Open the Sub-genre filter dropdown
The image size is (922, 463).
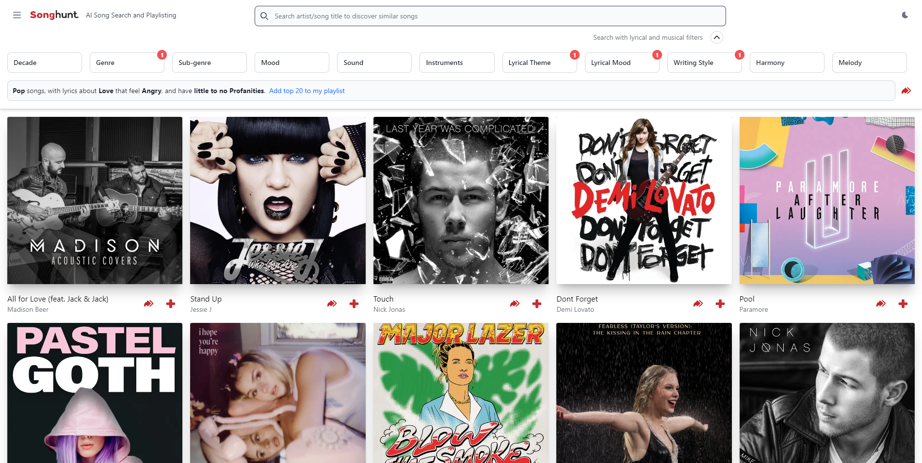pos(210,63)
